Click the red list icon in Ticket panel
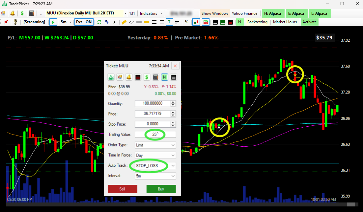363x212 pixels. tap(138, 77)
